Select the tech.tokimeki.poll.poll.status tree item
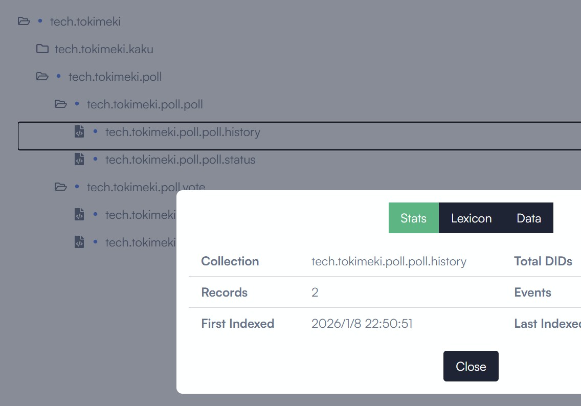Screen dimensions: 581x406 (x=180, y=160)
